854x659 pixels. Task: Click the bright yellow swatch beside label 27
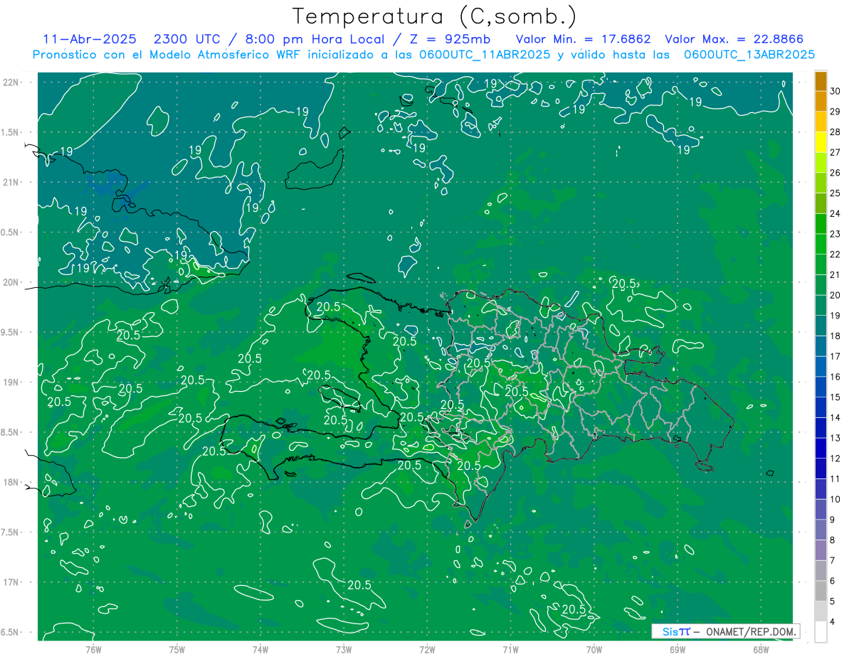(821, 142)
